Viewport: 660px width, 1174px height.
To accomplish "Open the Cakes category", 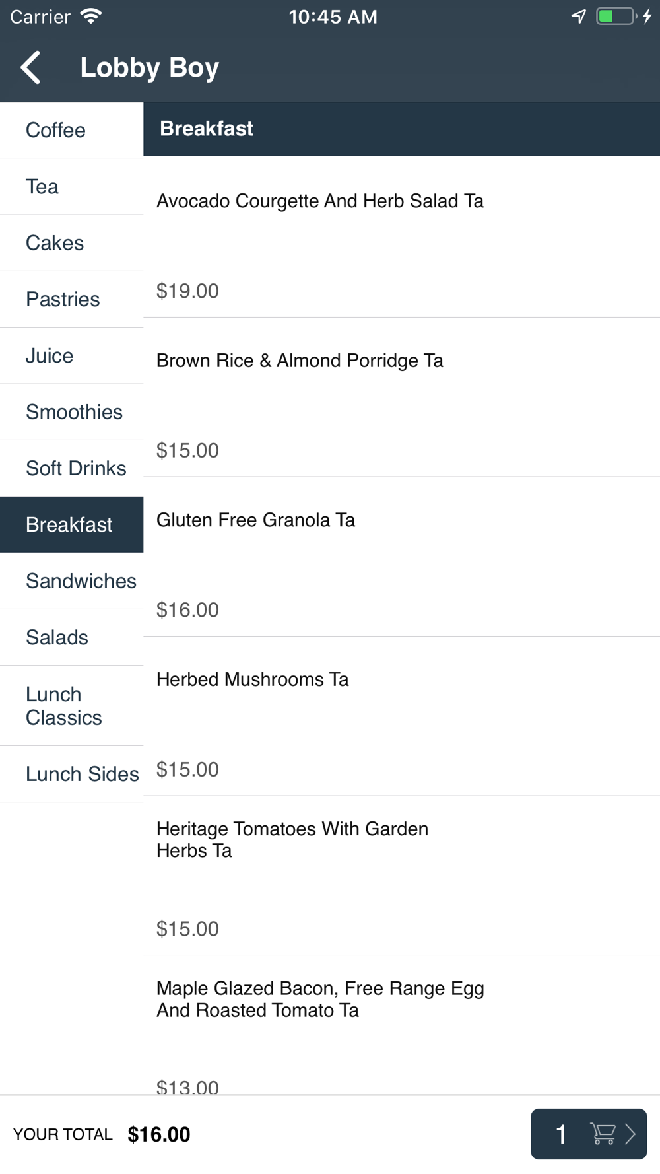I will tap(71, 242).
